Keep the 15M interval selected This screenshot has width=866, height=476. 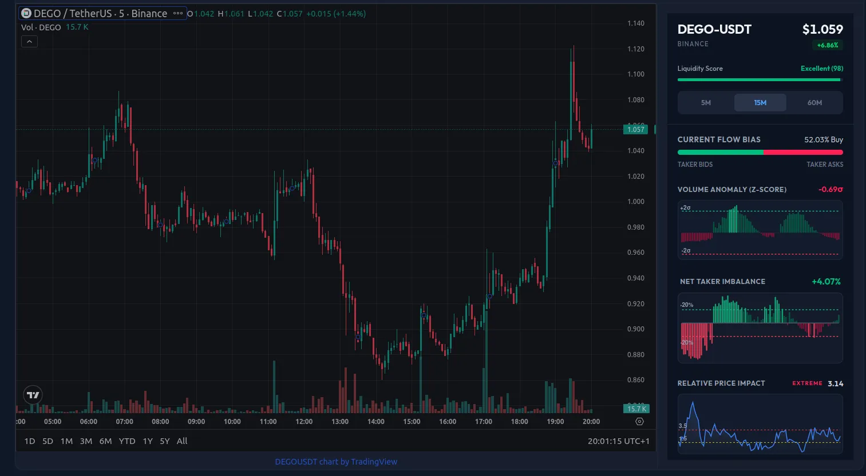coord(760,102)
